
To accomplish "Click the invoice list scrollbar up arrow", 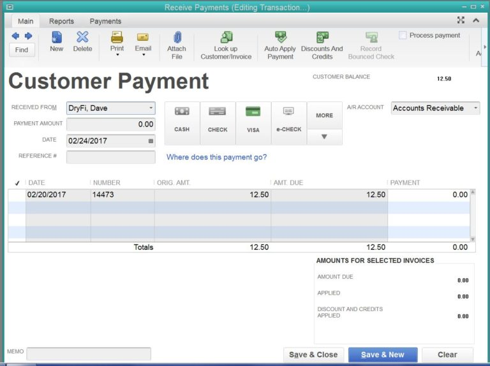I will tap(473, 192).
